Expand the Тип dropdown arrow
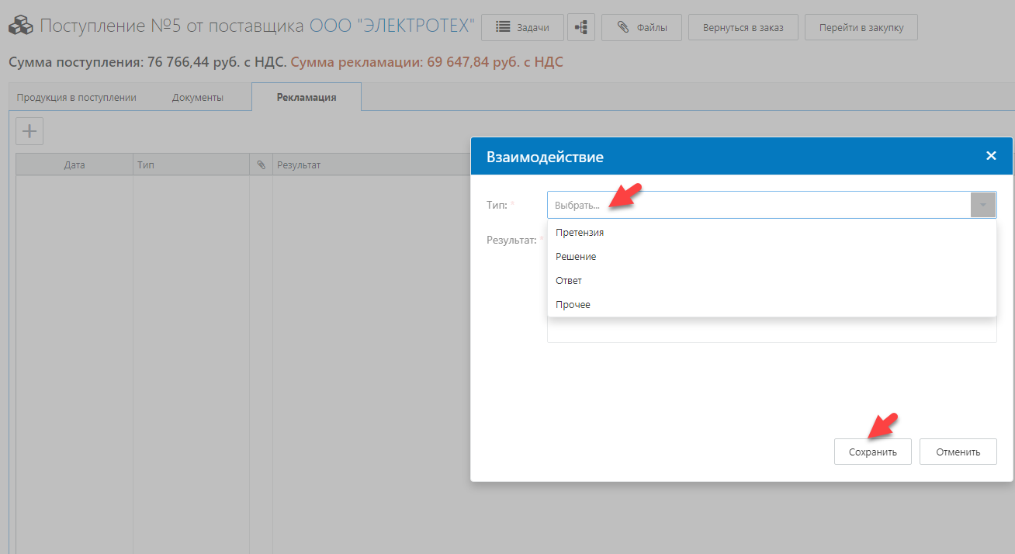1015x554 pixels. tap(983, 206)
